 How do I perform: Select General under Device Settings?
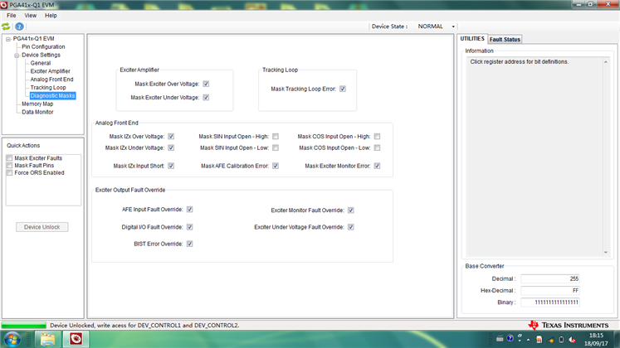coord(41,63)
